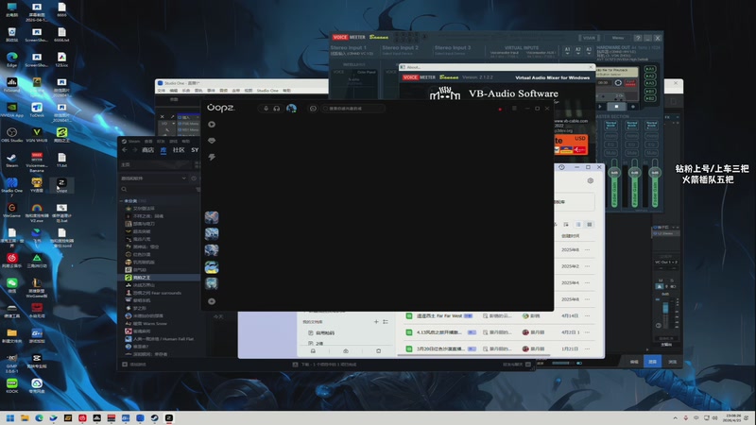756x425 pixels.
Task: Start playback on Voicemeeter cassette recorder
Action: click(600, 107)
